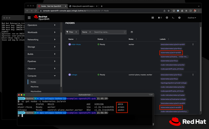
Task: Open the hamburger navigation menu
Action: click(x=29, y=18)
